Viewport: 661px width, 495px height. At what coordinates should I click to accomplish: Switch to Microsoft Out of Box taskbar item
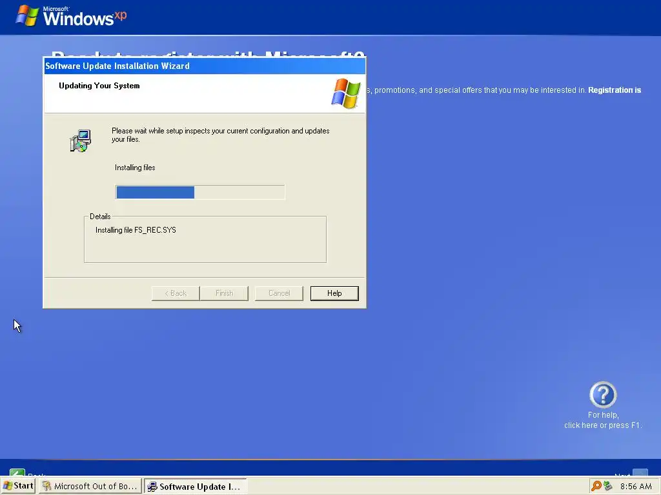[x=90, y=486]
